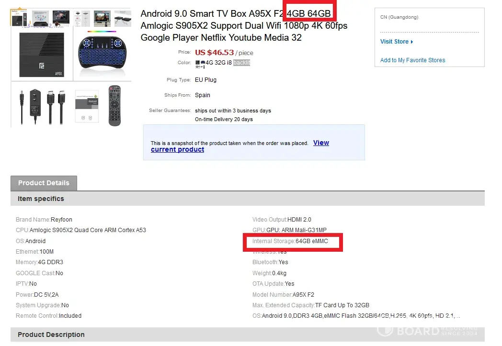Image resolution: width=502 pixels, height=346 pixels.
Task: Open the Visit Store link
Action: tap(394, 42)
